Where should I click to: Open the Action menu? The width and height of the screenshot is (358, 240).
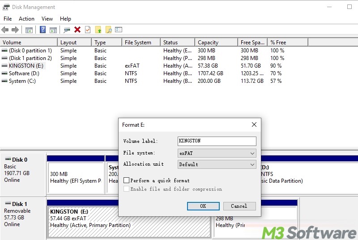tap(26, 19)
